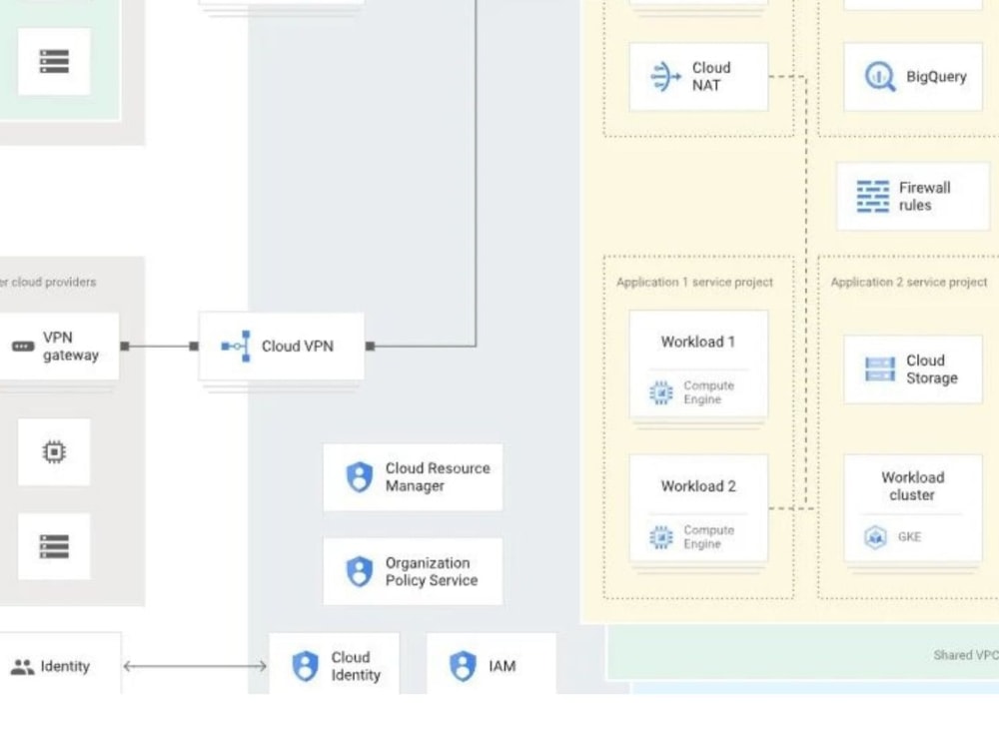Viewport: 999px width, 749px height.
Task: Click the Cloud Identity shield icon
Action: pyautogui.click(x=305, y=666)
